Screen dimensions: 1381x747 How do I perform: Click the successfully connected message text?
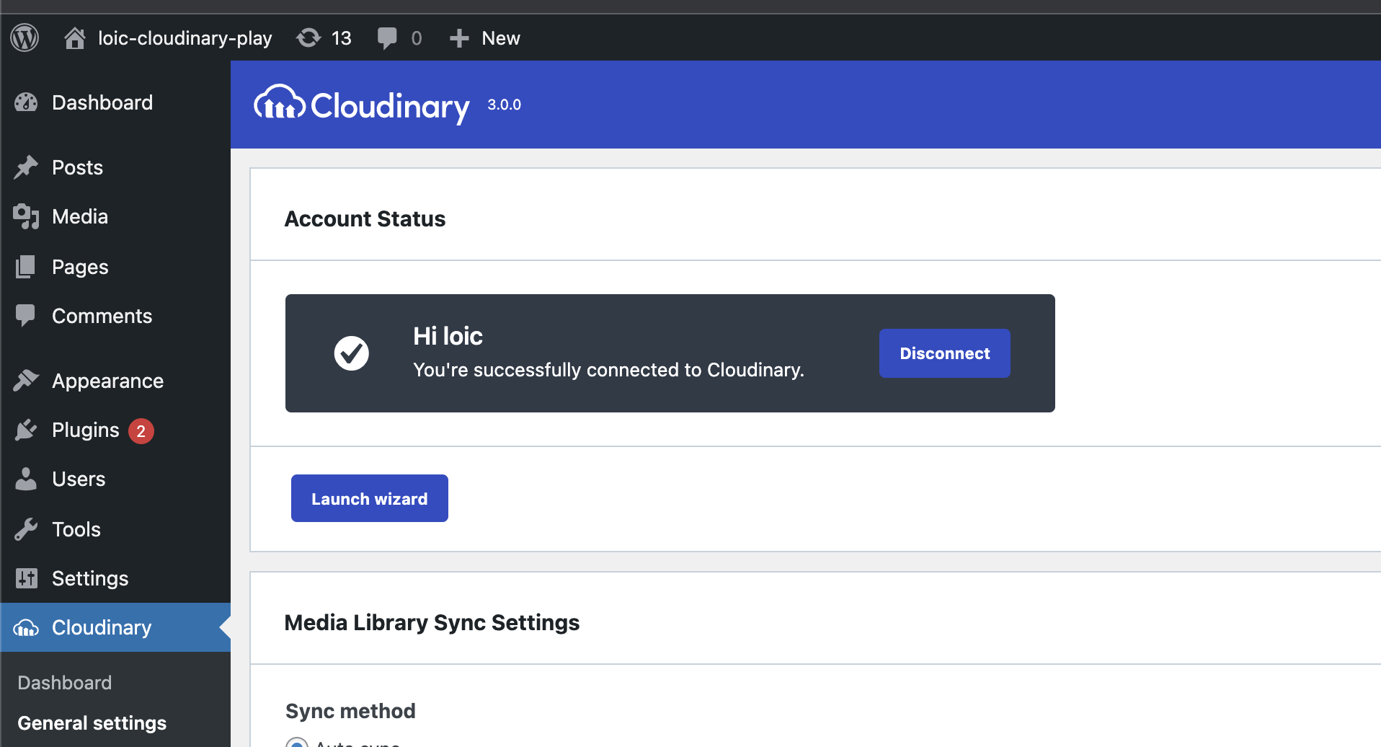608,370
